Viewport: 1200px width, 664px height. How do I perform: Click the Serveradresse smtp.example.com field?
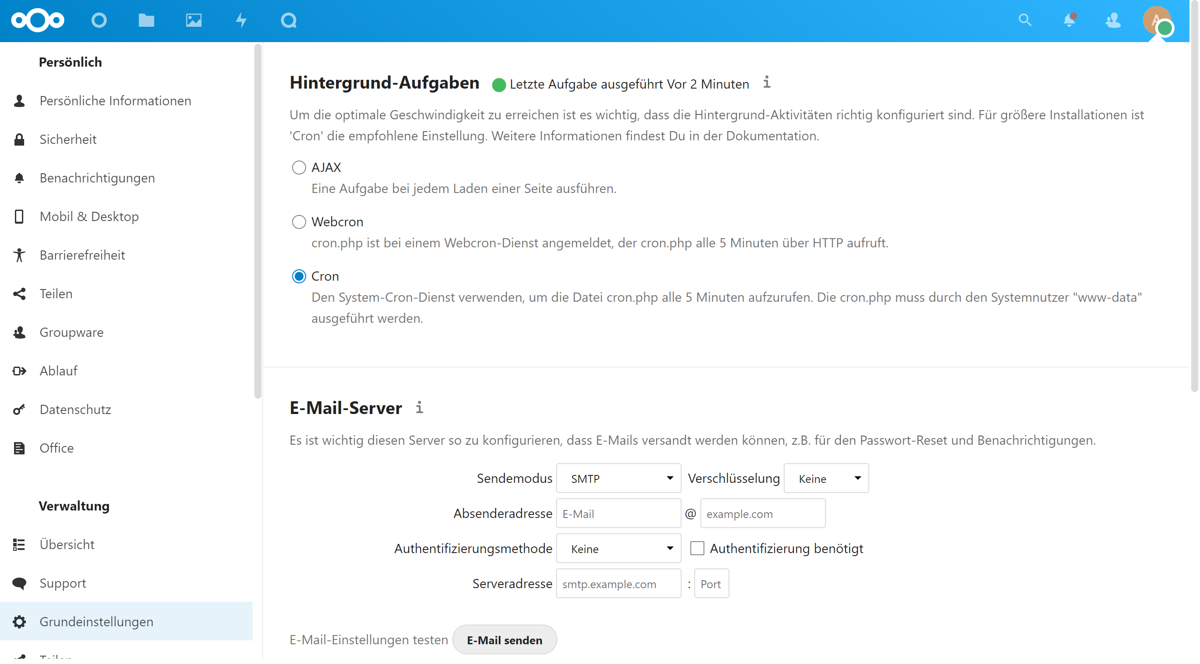pos(618,584)
